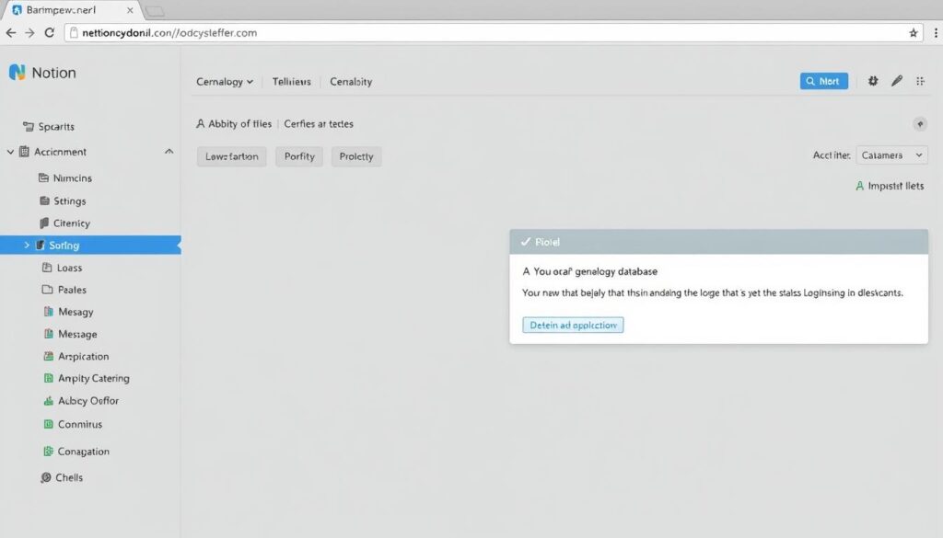Image resolution: width=943 pixels, height=538 pixels.
Task: Open the Caiamera dropdown
Action: (891, 155)
